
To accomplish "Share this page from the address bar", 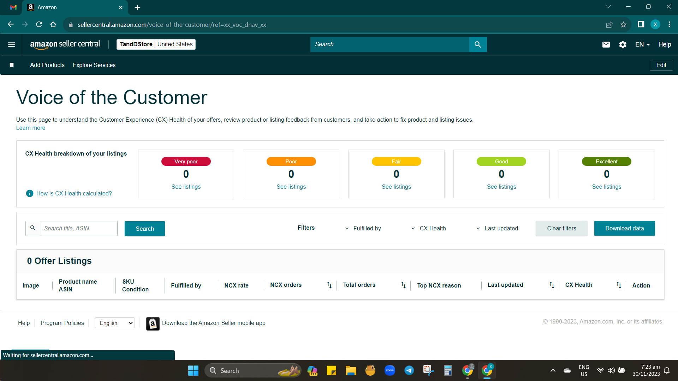I will pyautogui.click(x=609, y=24).
